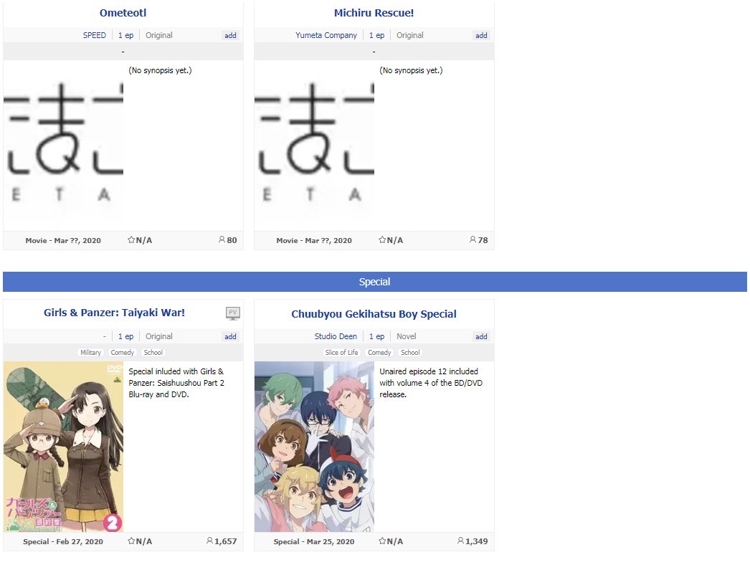The height and width of the screenshot is (570, 750).
Task: Click the Girls & Panzer synopsis text
Action: point(176,383)
